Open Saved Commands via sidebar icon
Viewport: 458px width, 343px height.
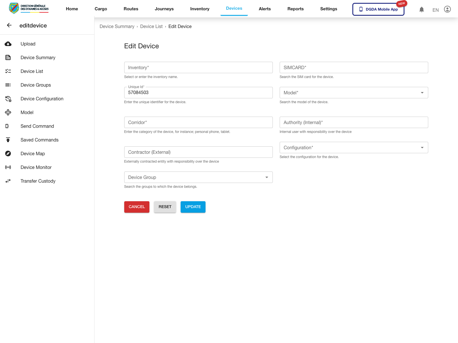coord(8,140)
